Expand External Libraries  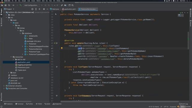pos(4,86)
